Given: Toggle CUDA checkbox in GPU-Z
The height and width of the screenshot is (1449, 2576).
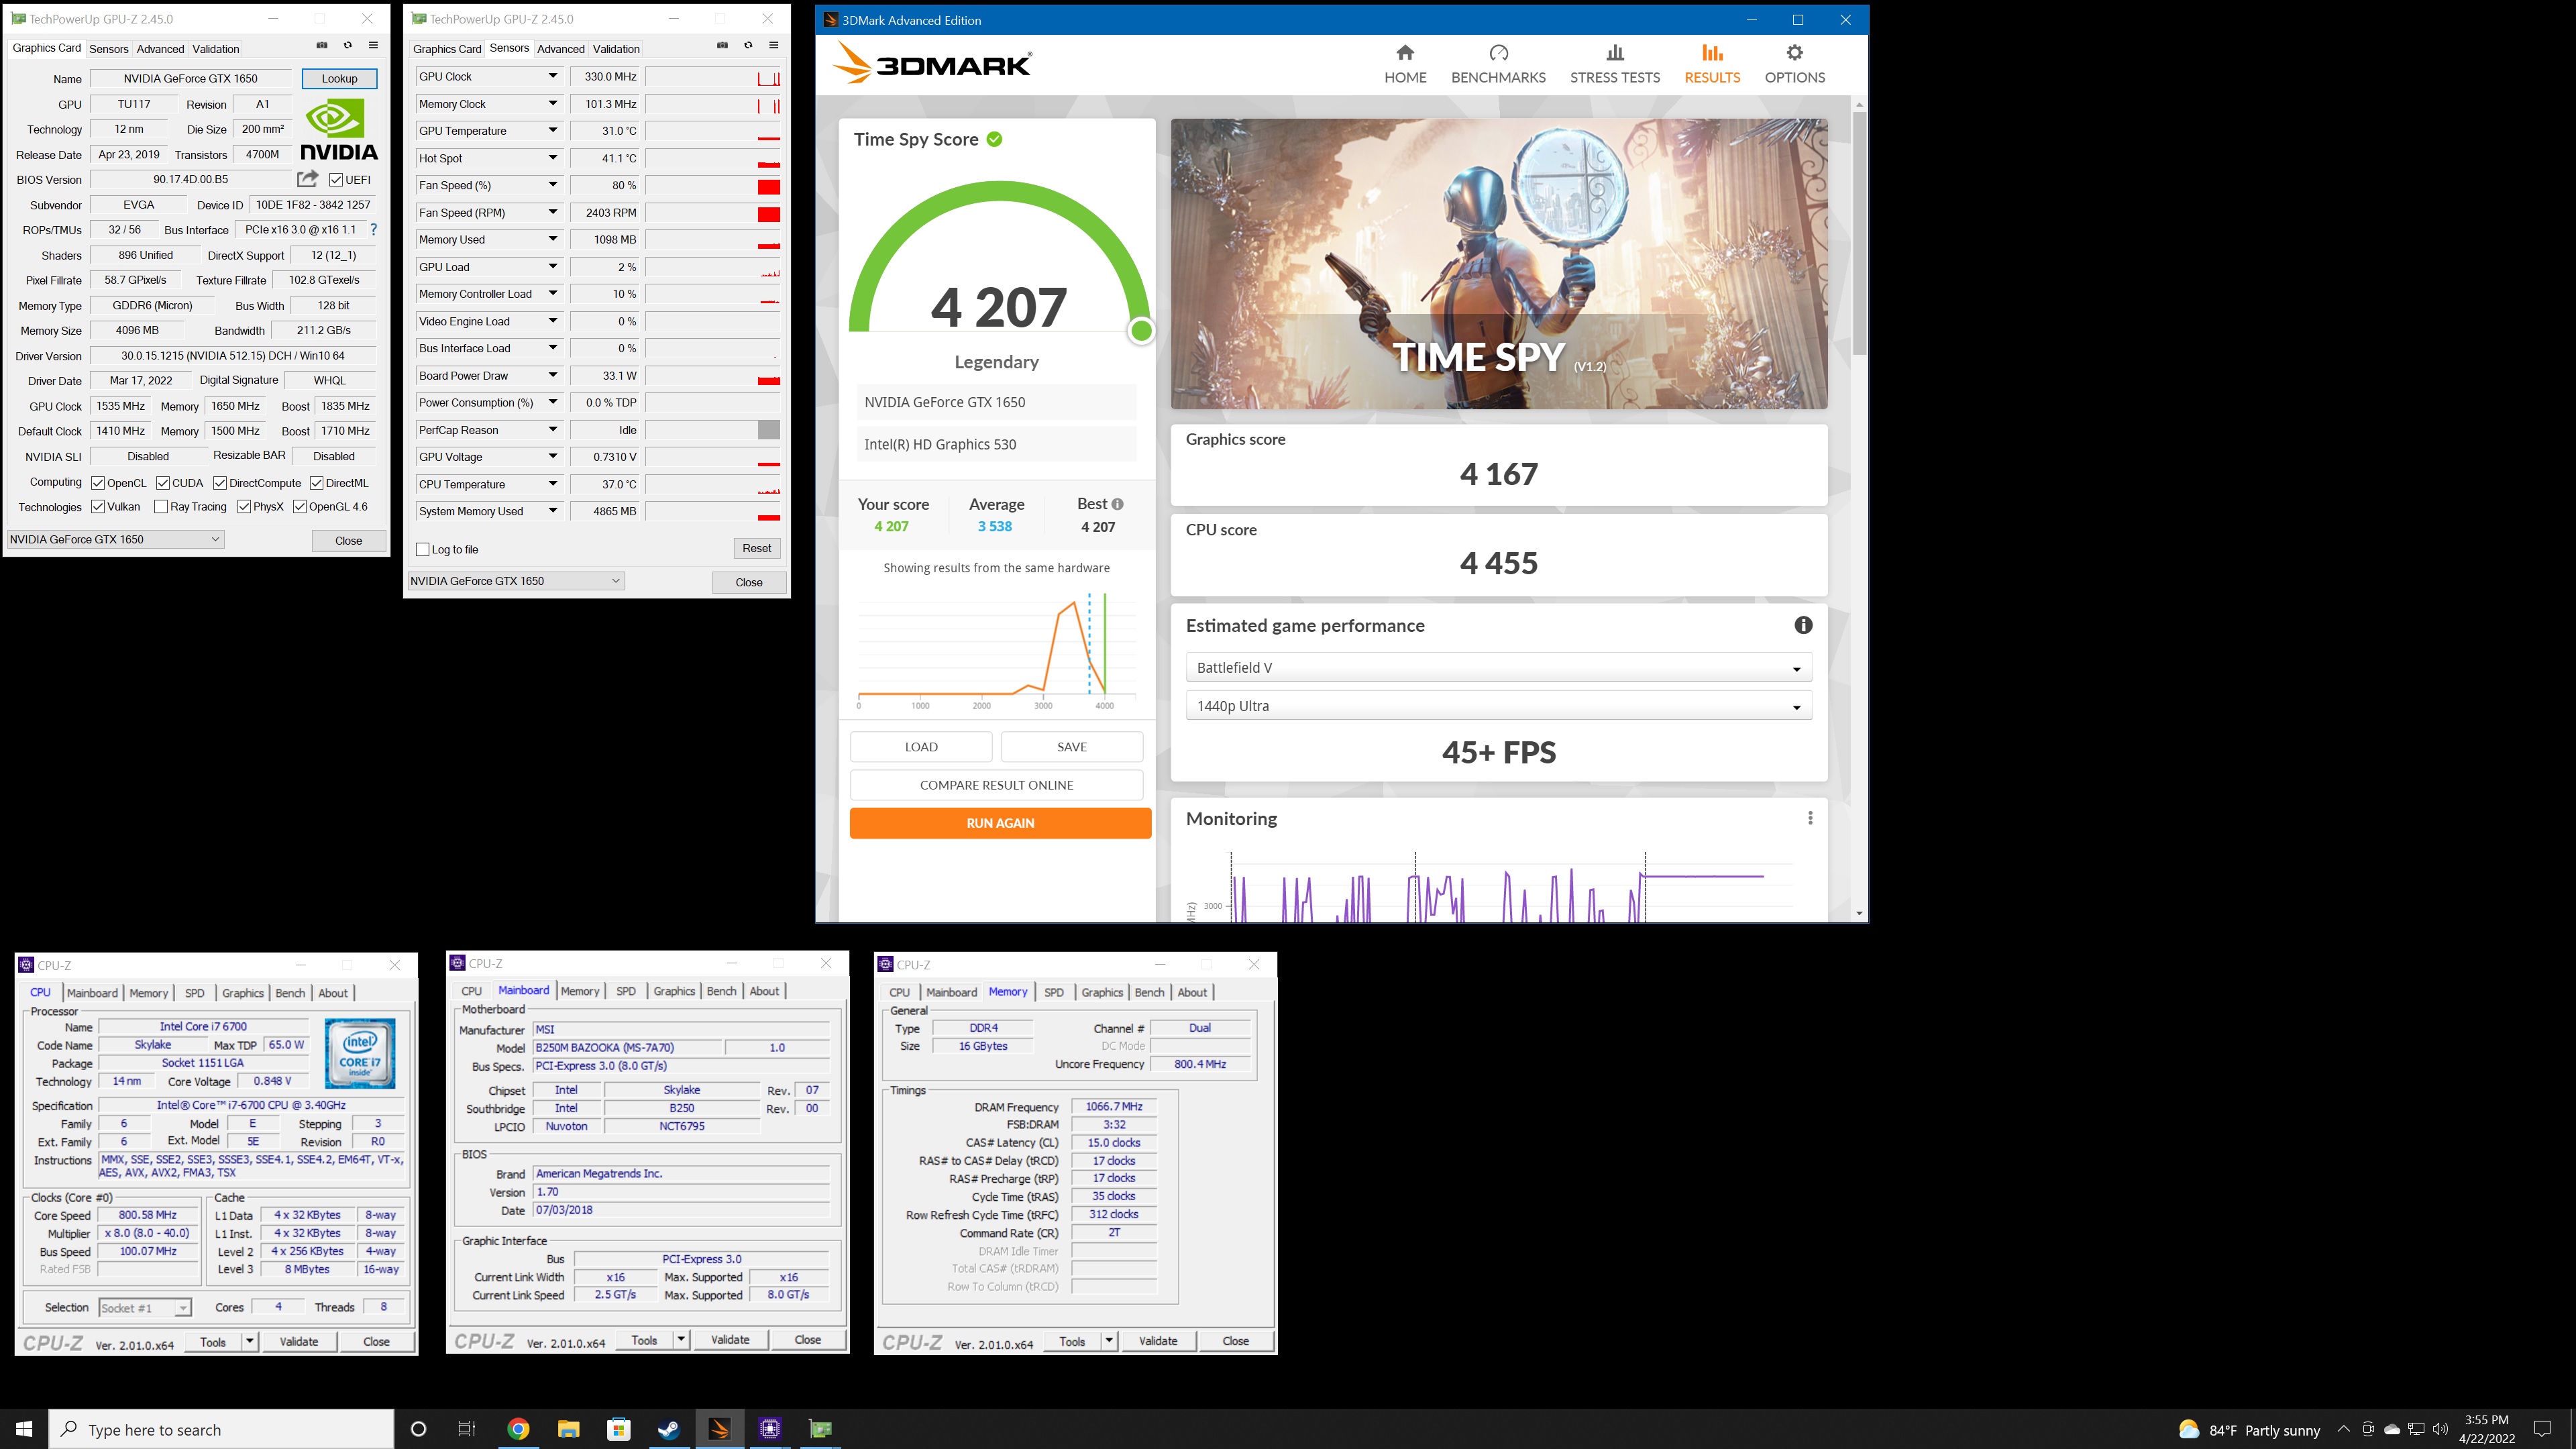Looking at the screenshot, I should coord(163,483).
